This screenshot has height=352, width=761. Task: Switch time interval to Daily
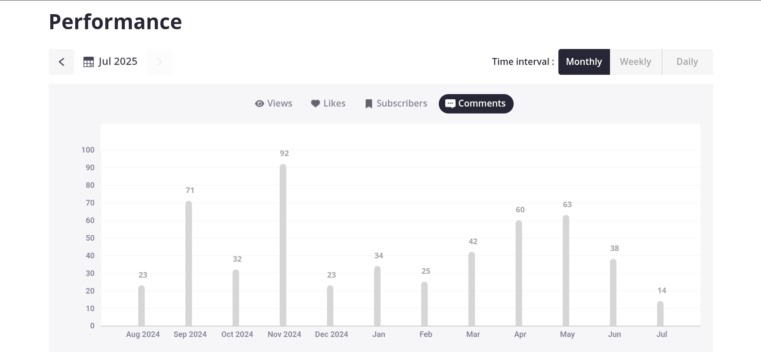[687, 62]
